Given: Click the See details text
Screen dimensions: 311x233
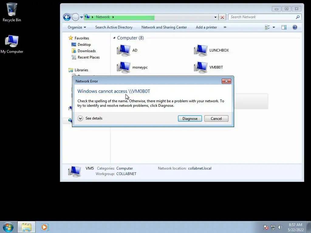Looking at the screenshot, I should click(94, 118).
